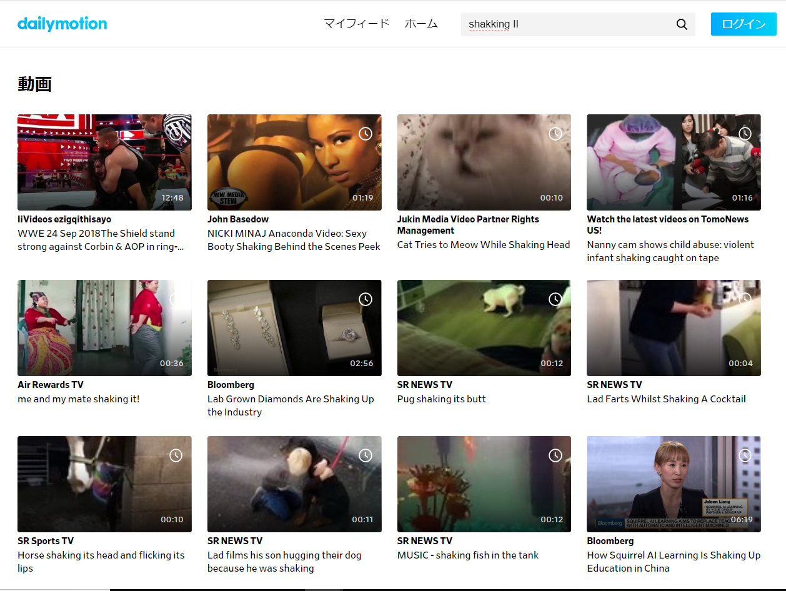
Task: Click title 'MUSIC - shaking fish in the tank'
Action: tap(468, 555)
